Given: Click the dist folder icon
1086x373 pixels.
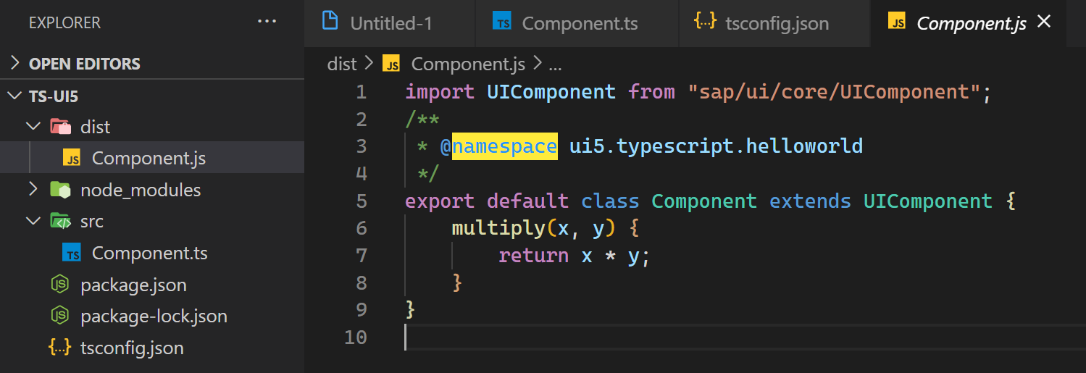Looking at the screenshot, I should click(x=60, y=127).
